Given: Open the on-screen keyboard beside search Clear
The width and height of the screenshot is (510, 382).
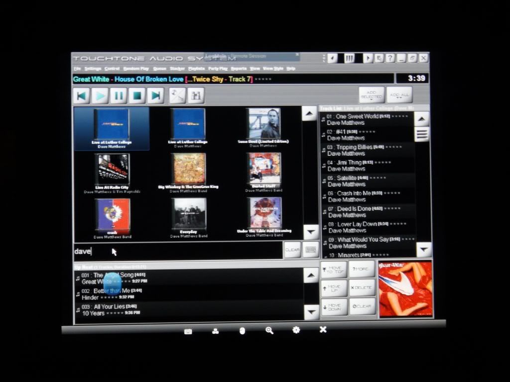Looking at the screenshot, I should tap(311, 250).
